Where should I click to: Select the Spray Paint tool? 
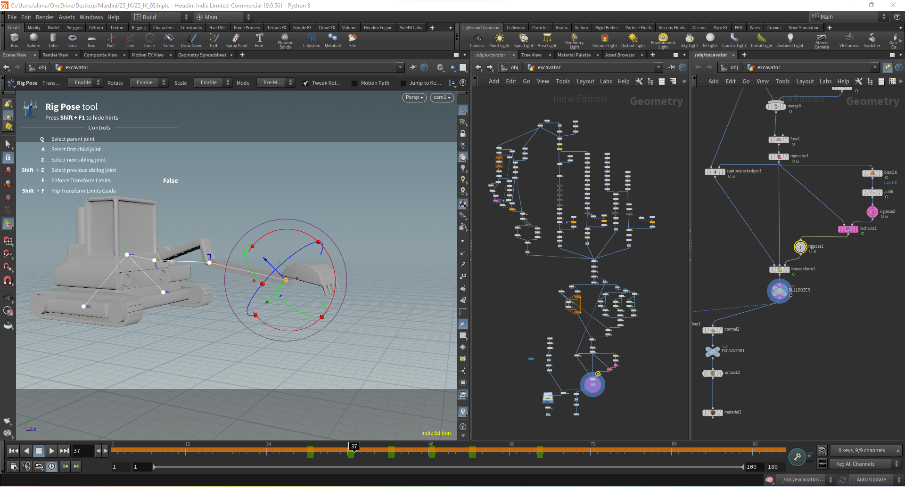point(237,41)
